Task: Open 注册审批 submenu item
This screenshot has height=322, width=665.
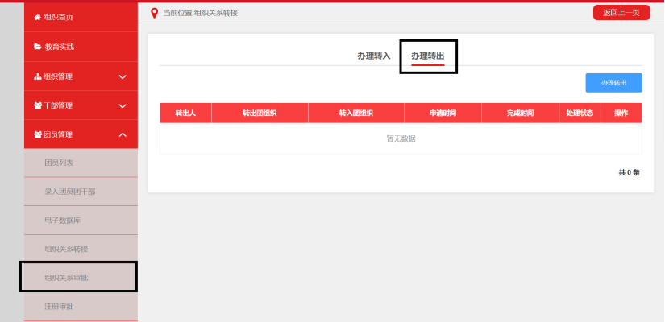Action: pyautogui.click(x=60, y=306)
